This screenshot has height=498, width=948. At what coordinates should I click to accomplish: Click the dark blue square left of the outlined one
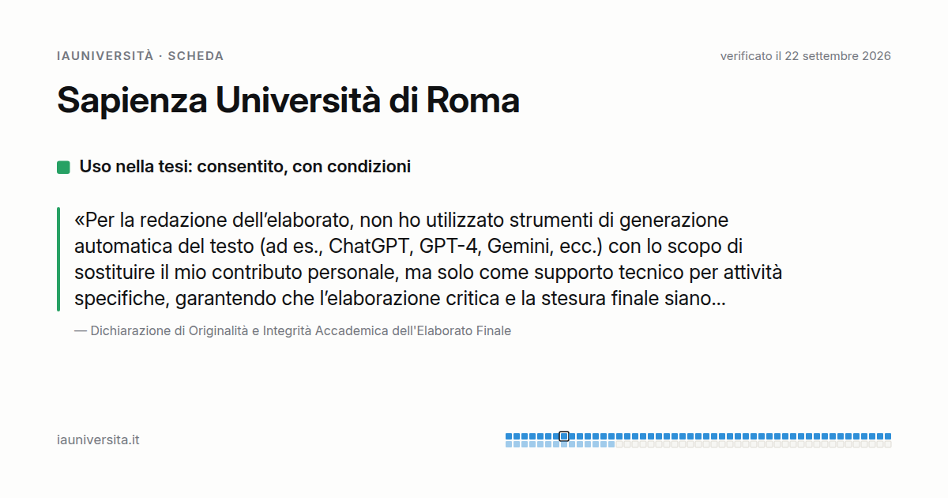[556, 436]
